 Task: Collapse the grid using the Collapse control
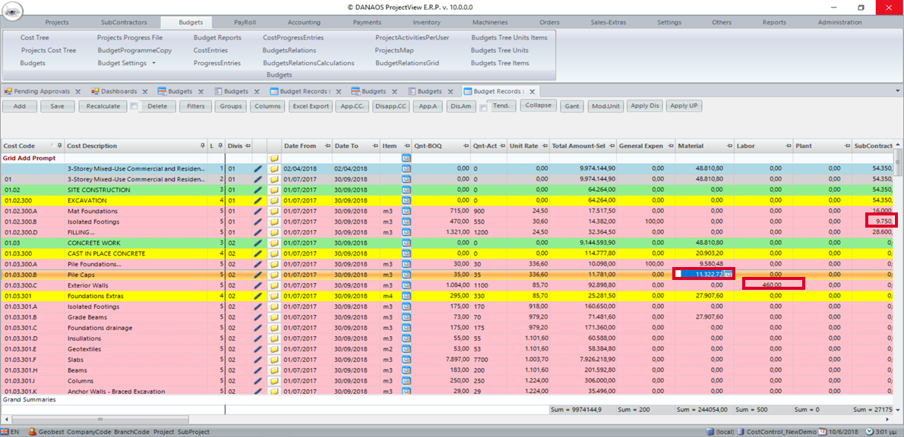(539, 105)
